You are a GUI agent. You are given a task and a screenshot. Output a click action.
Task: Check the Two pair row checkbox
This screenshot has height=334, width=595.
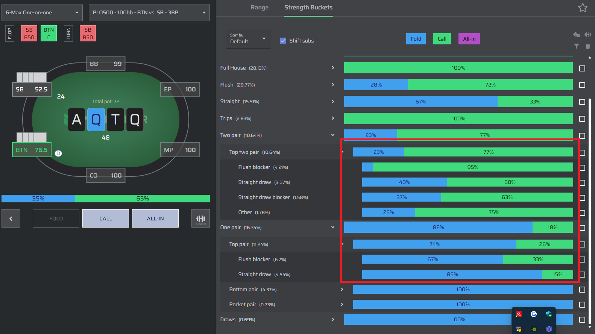[x=582, y=136]
